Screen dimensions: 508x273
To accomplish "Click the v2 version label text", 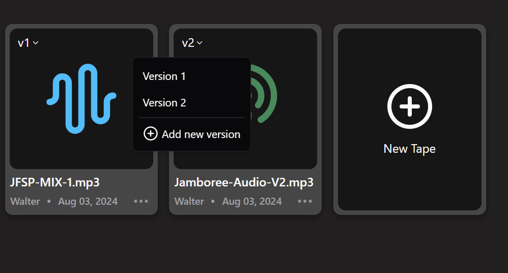I will click(x=188, y=43).
